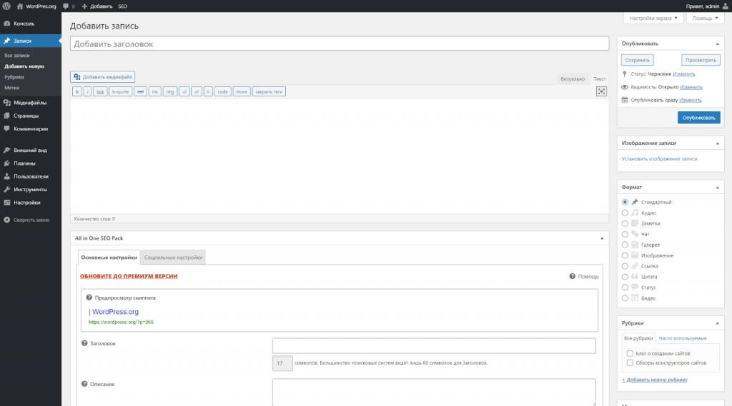
Task: Collapse sidebar with Свернуть меню
Action: tap(31, 220)
